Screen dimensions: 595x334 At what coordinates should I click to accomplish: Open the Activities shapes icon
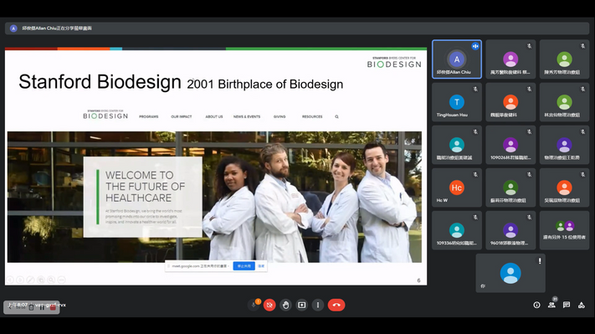point(582,306)
